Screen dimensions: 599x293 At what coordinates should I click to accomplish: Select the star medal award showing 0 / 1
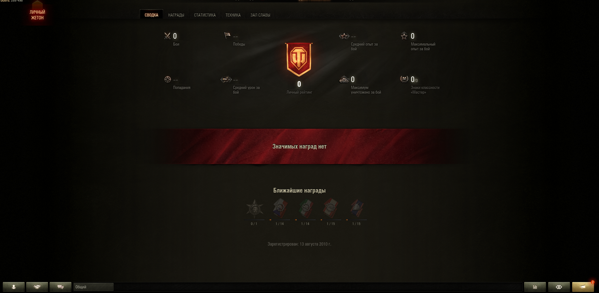[255, 209]
